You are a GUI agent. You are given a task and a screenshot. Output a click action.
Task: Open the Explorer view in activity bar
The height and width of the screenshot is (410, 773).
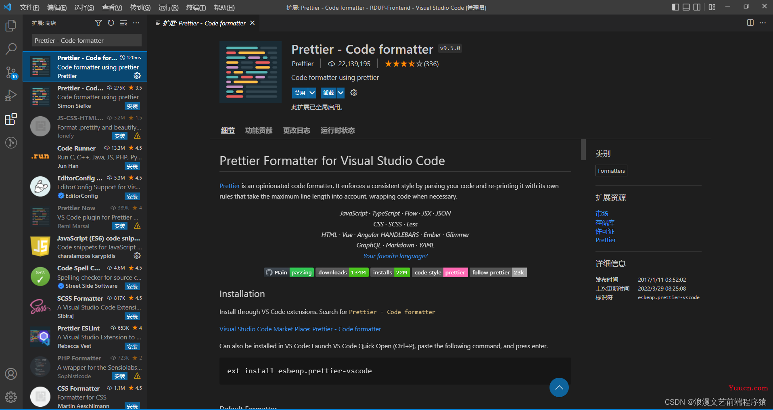pos(11,26)
